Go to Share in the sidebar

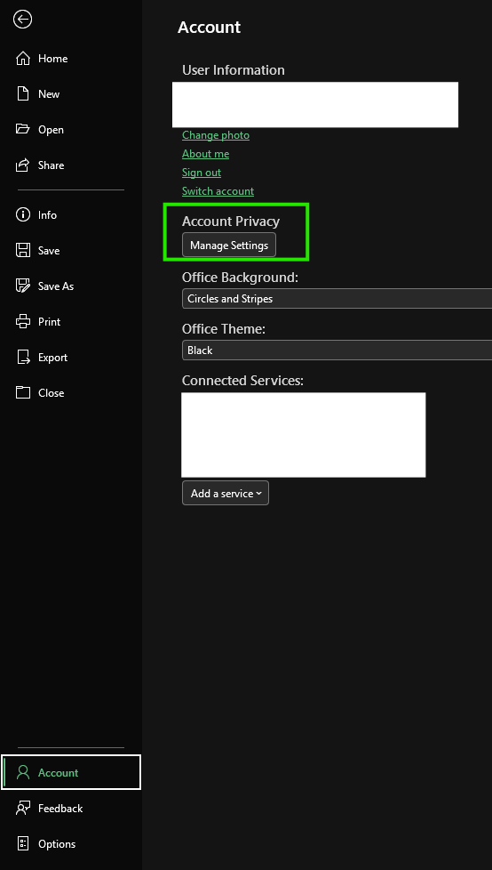[71, 165]
